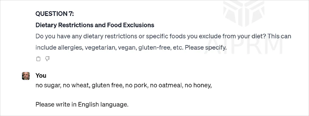Click the "Please write in English language." line
Screen dimensions: 309x116
point(82,105)
